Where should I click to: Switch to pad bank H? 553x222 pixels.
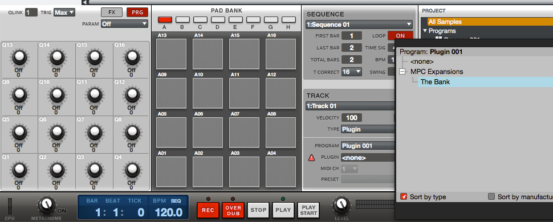pos(288,20)
